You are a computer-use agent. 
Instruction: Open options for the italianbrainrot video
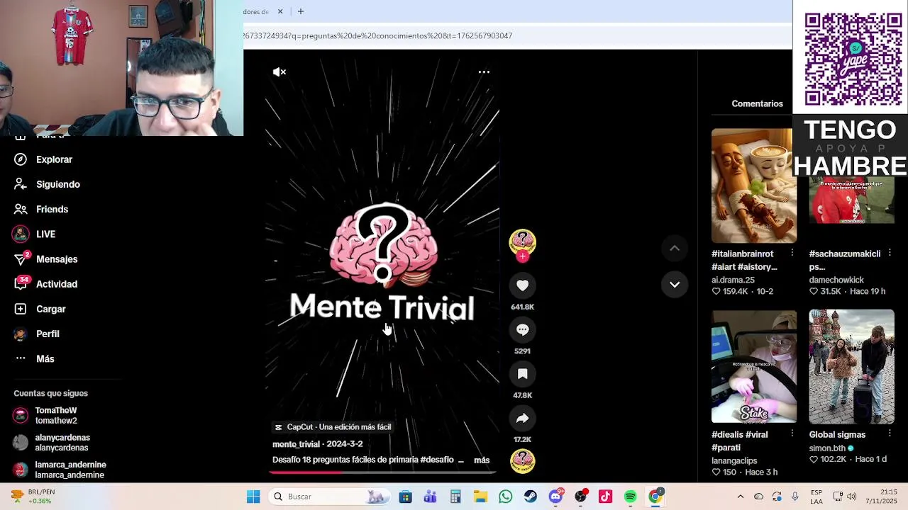(x=792, y=253)
